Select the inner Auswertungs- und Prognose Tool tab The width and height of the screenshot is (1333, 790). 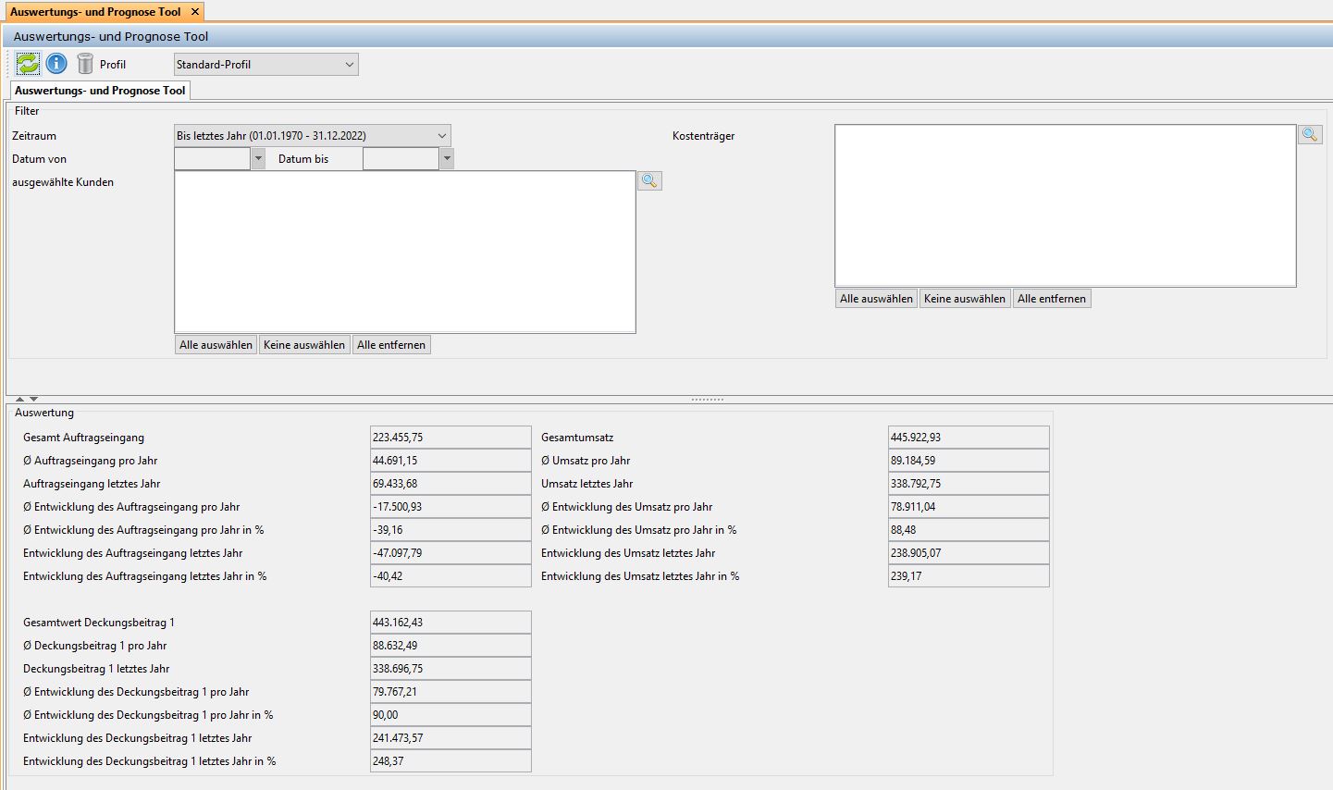[x=98, y=90]
